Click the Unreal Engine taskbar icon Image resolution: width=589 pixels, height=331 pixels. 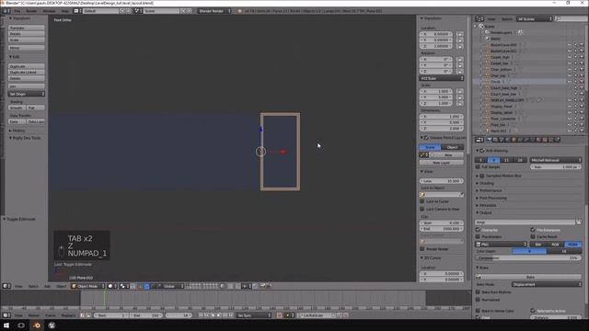pos(52,325)
